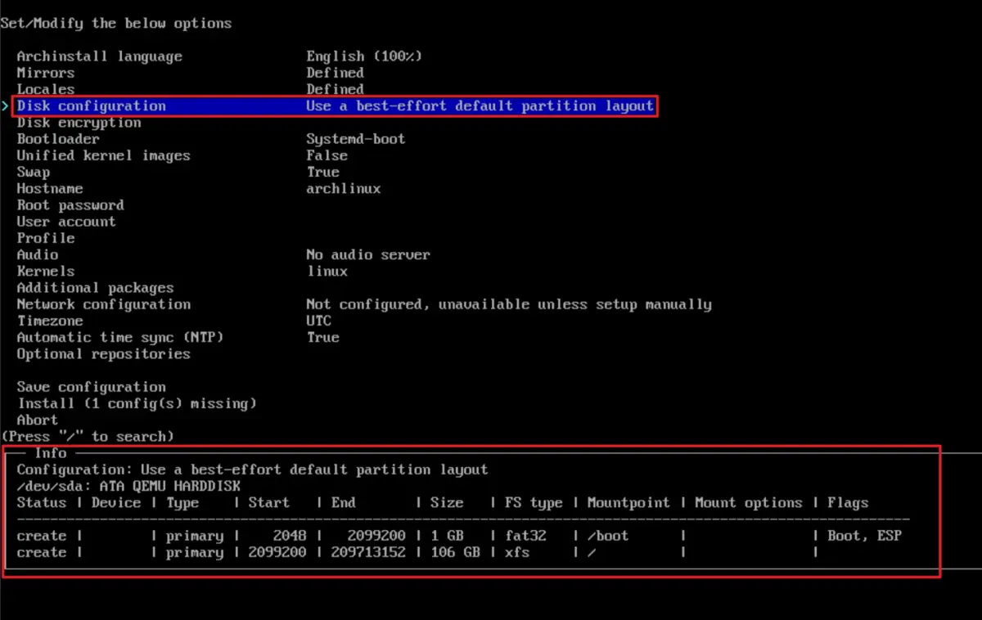Open User account entry

click(66, 222)
